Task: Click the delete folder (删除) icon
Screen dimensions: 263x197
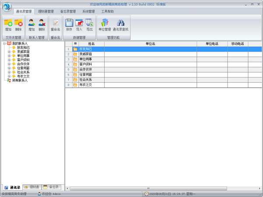Action: pyautogui.click(x=18, y=24)
